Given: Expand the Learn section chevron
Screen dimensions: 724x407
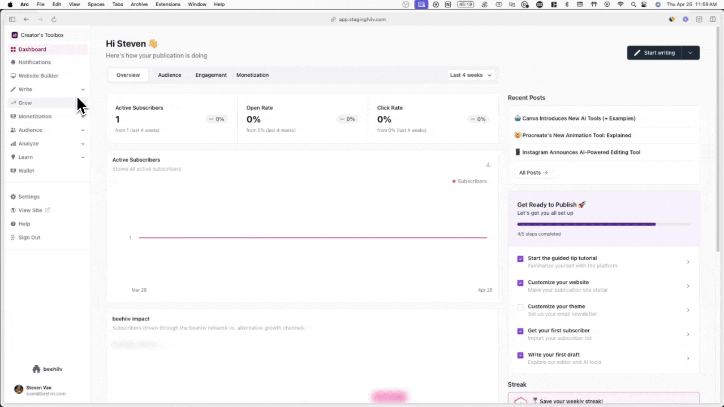Looking at the screenshot, I should point(83,157).
